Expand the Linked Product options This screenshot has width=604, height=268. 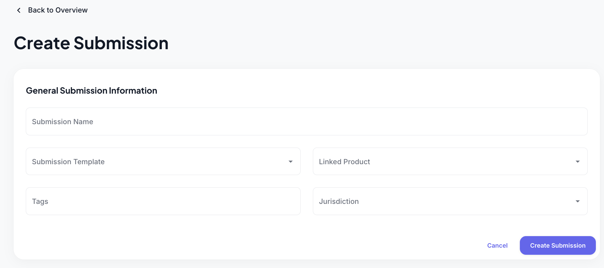[450, 161]
